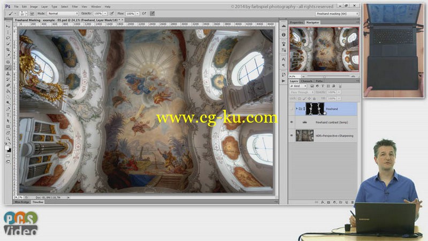428x241 pixels.
Task: Click the Opacity 100% input field
Action: tap(98, 13)
